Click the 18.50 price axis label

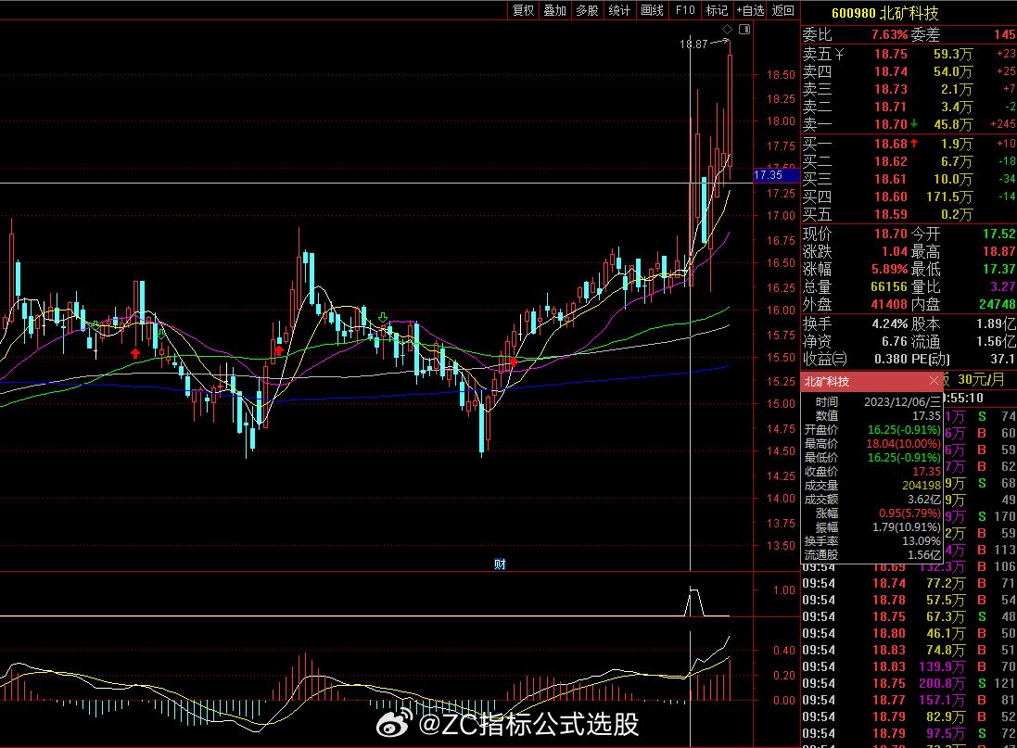click(781, 74)
